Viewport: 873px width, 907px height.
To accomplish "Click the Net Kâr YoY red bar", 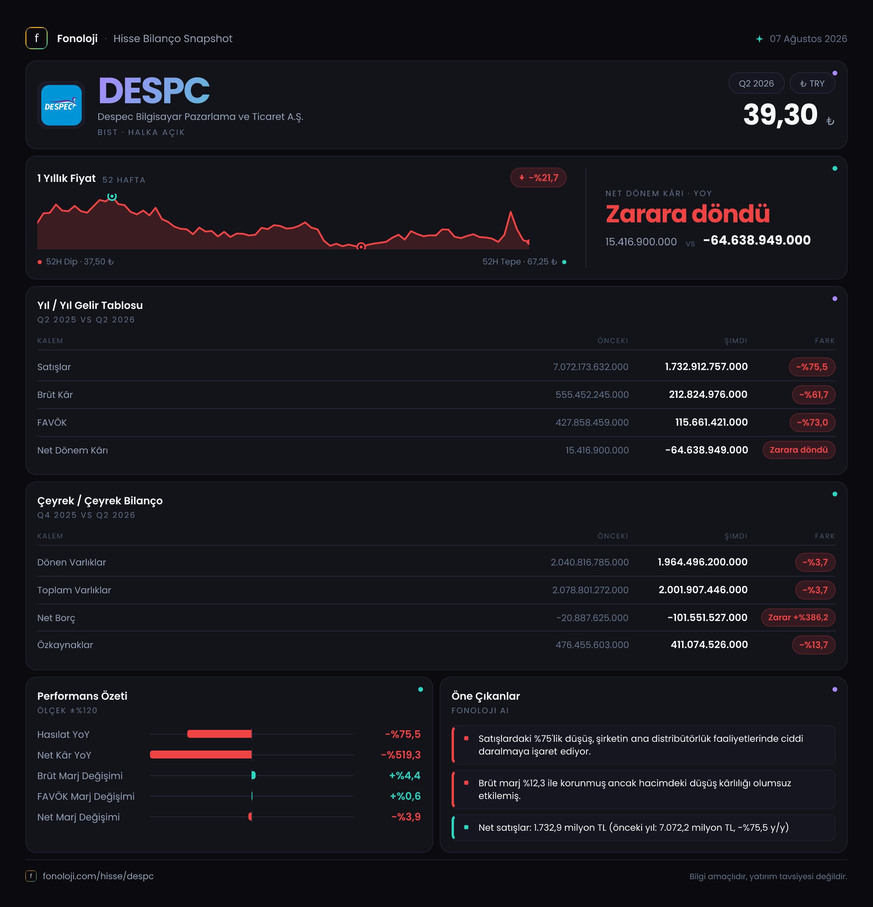I will tap(201, 755).
